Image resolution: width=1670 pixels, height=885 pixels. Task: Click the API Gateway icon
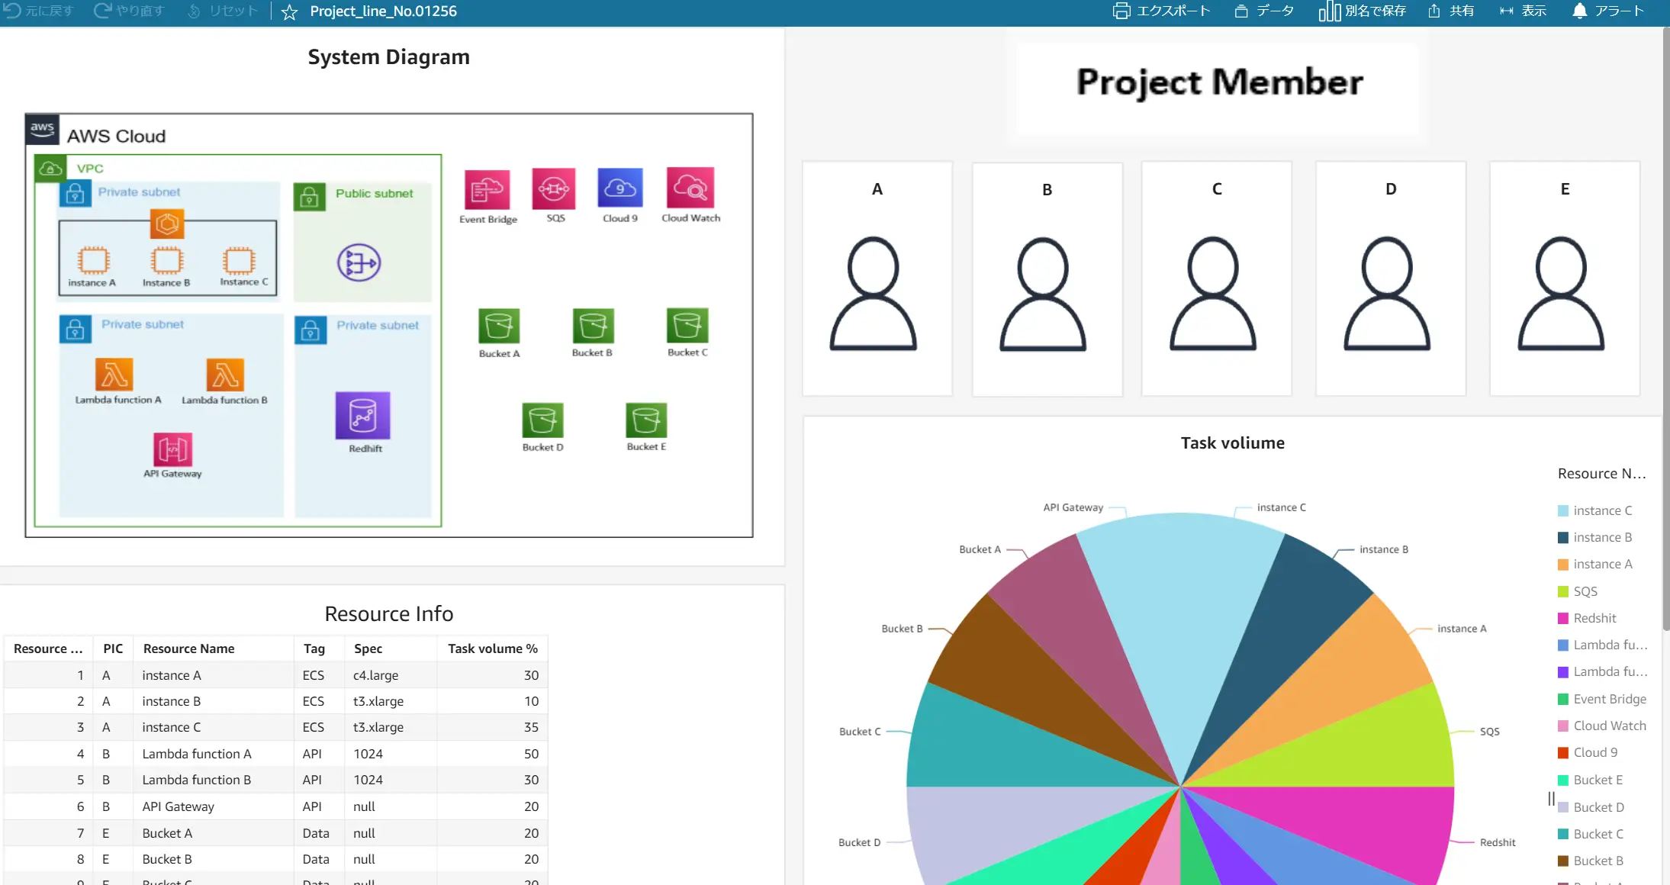coord(172,449)
